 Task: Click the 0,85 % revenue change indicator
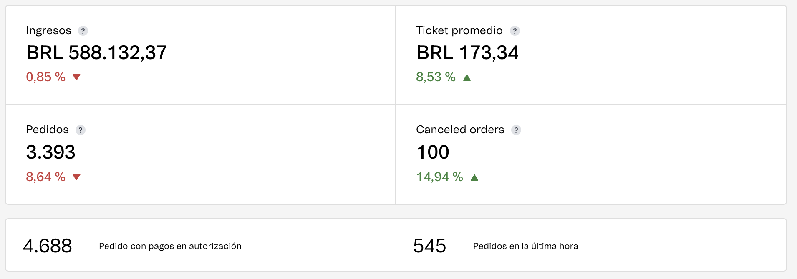46,77
